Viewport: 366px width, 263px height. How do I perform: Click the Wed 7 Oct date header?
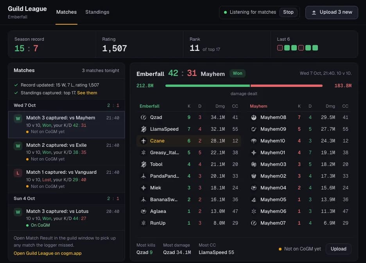point(66,105)
